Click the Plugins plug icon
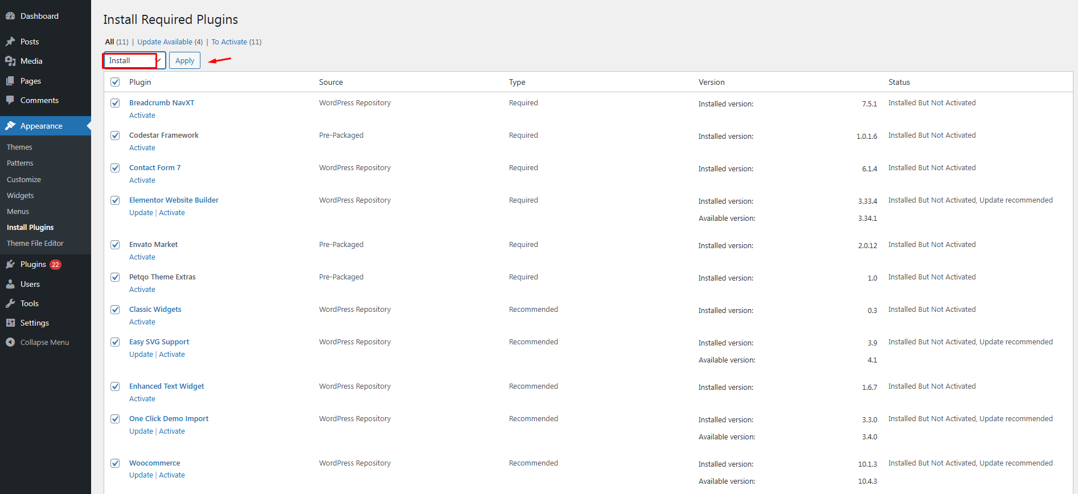 tap(10, 264)
